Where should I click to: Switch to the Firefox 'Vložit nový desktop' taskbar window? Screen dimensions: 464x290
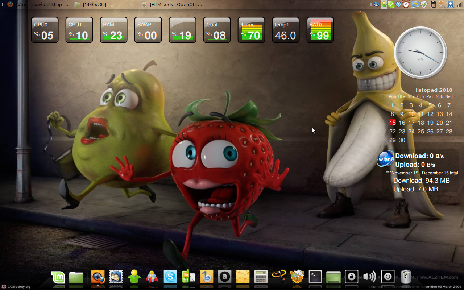(x=38, y=4)
